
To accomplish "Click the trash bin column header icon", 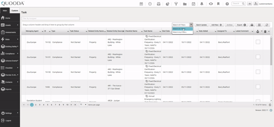I will [265, 31].
